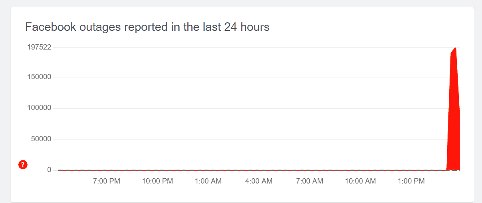The height and width of the screenshot is (203, 482).
Task: Click the 150000 y-axis label
Action: (x=39, y=77)
